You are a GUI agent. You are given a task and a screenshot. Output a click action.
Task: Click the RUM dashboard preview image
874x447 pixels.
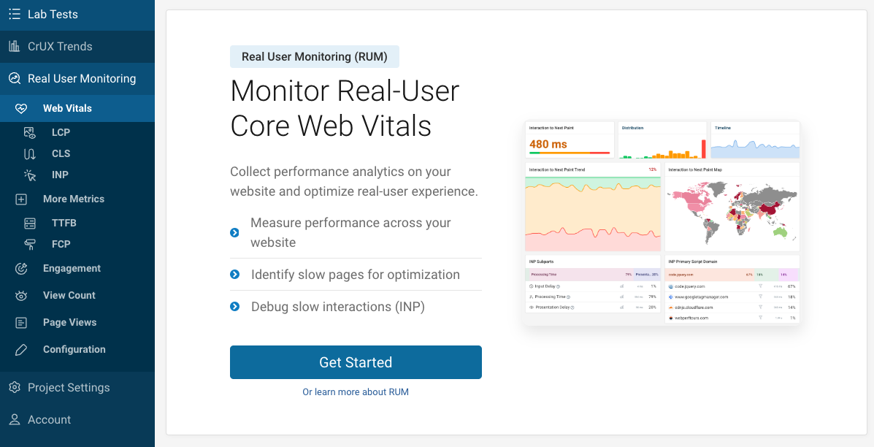pyautogui.click(x=662, y=223)
